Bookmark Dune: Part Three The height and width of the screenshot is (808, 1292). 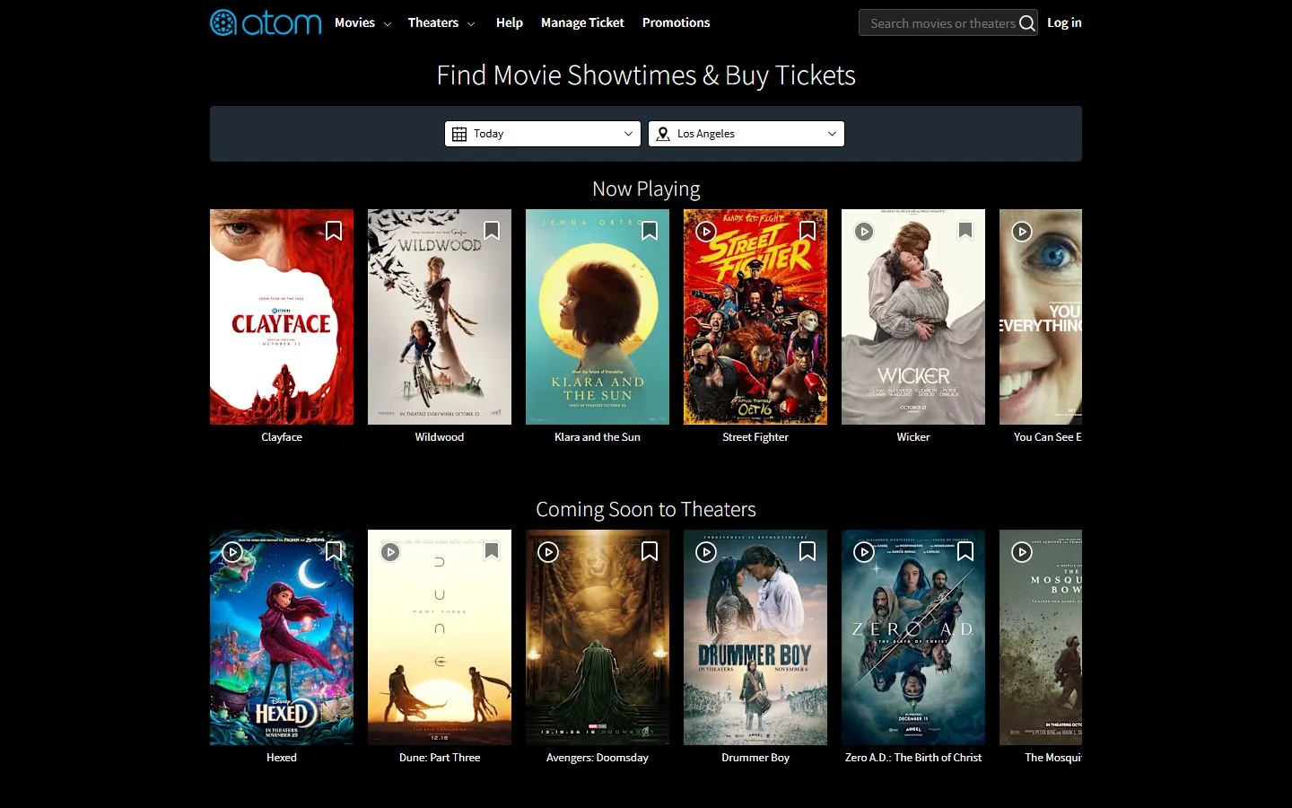[492, 551]
